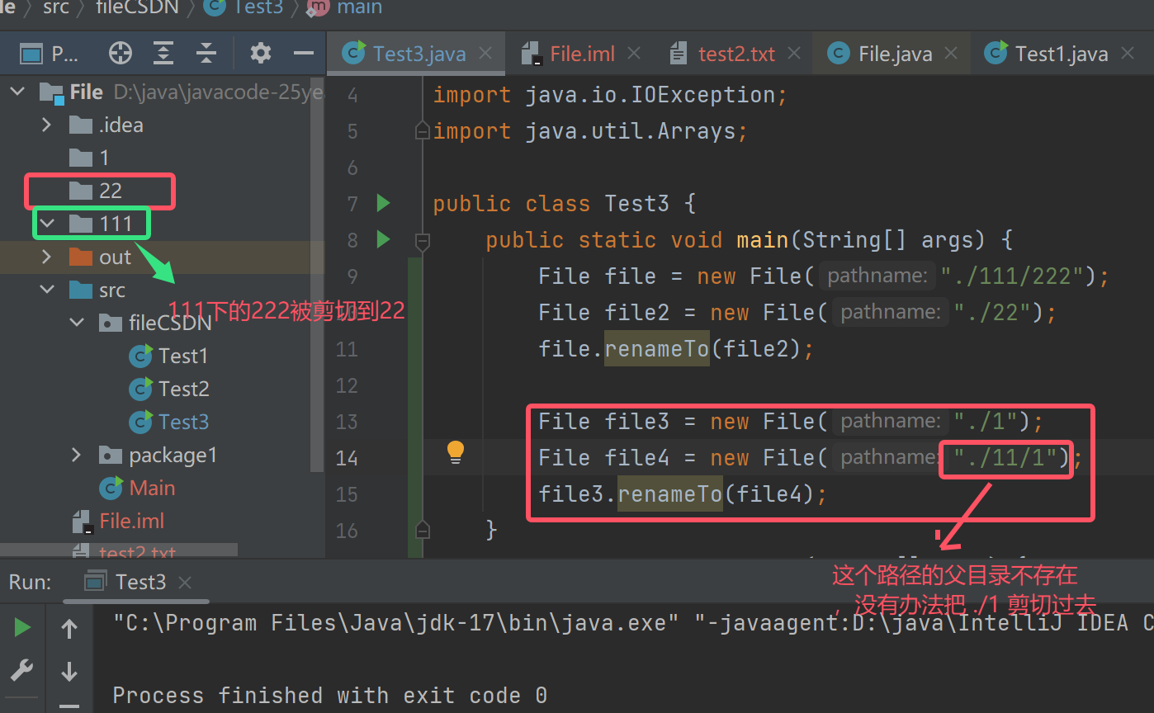Viewport: 1154px width, 713px height.
Task: Select the out folder
Action: [100, 257]
